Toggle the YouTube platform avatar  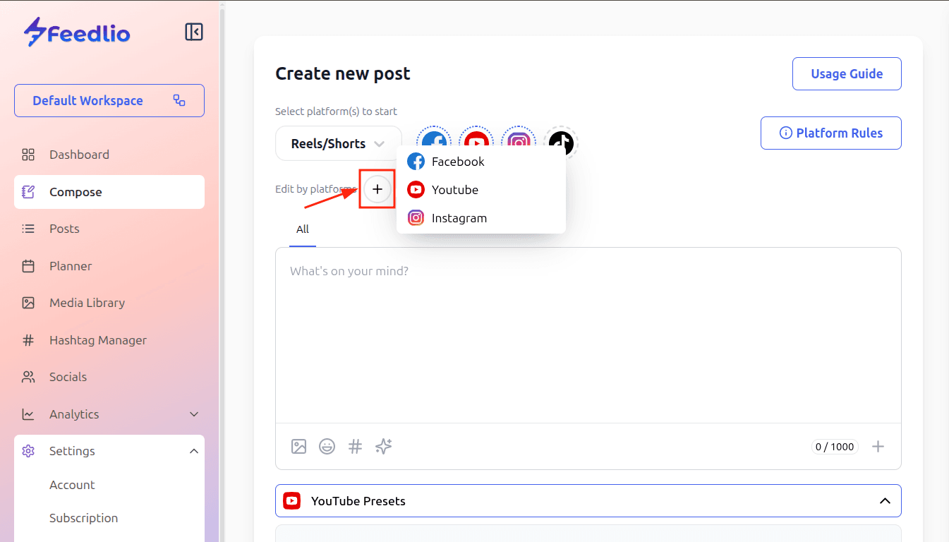pos(476,138)
